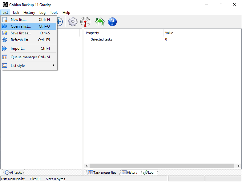Click the New list document icon
This screenshot has height=182, width=242.
point(5,20)
